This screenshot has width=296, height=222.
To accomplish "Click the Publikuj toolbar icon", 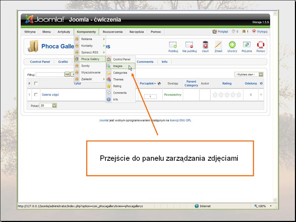I will tap(173, 45).
